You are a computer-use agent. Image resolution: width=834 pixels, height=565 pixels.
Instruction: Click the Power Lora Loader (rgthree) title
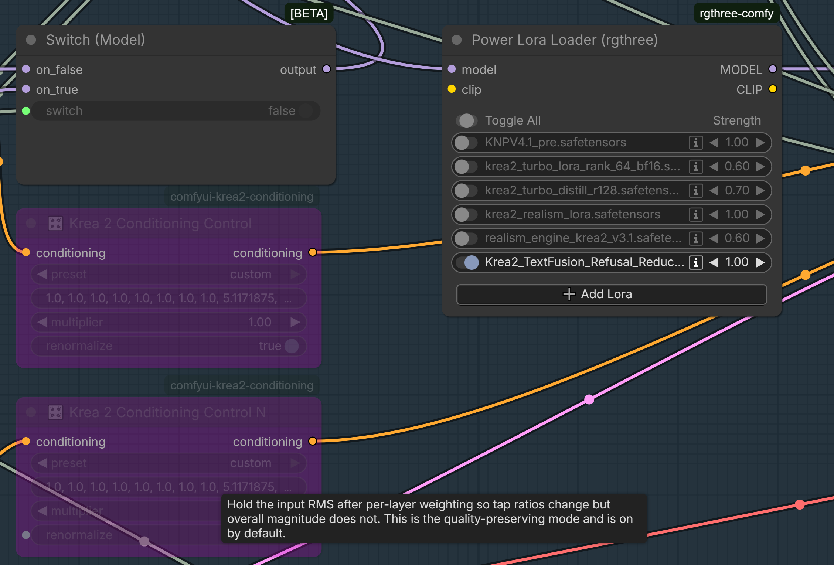coord(565,40)
